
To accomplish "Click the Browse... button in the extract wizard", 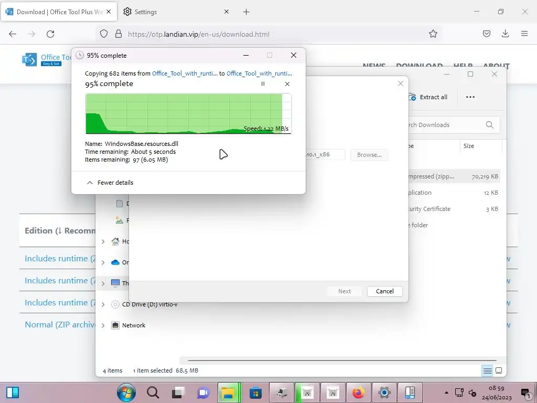I will [369, 155].
